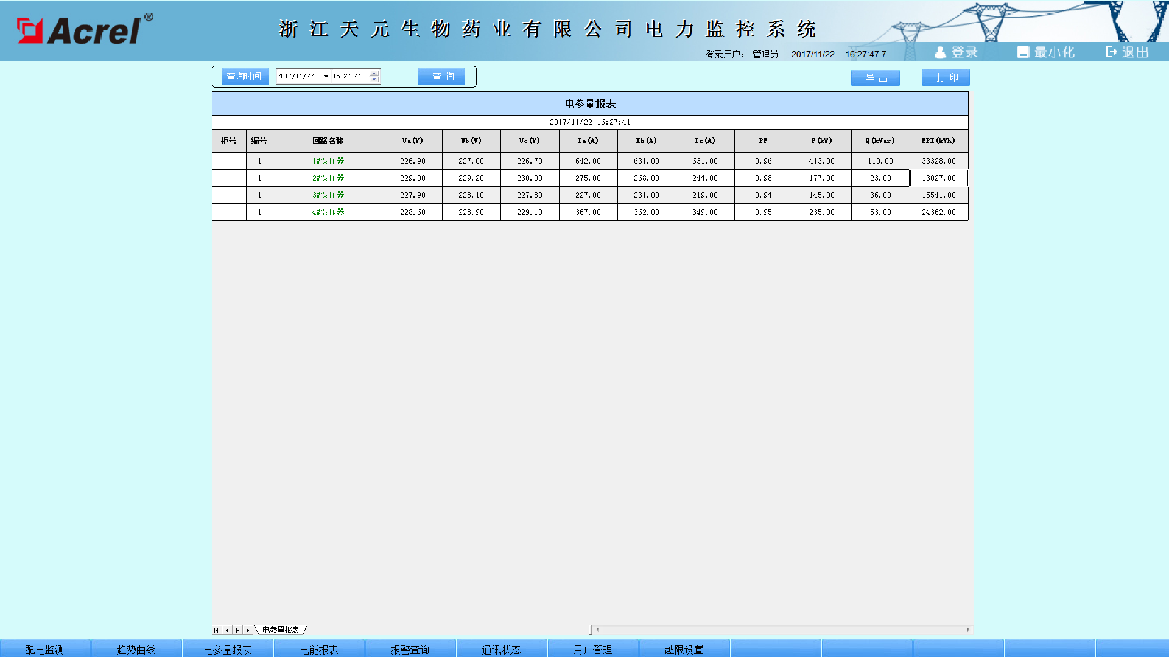The height and width of the screenshot is (657, 1169).
Task: Click the Acrel logo
Action: [x=85, y=29]
